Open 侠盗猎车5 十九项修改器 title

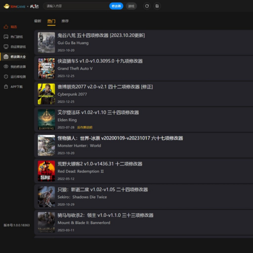100,61
